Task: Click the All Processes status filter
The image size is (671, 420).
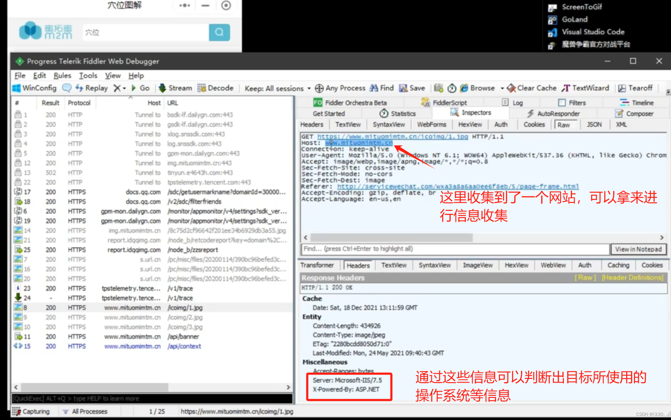Action: point(85,411)
